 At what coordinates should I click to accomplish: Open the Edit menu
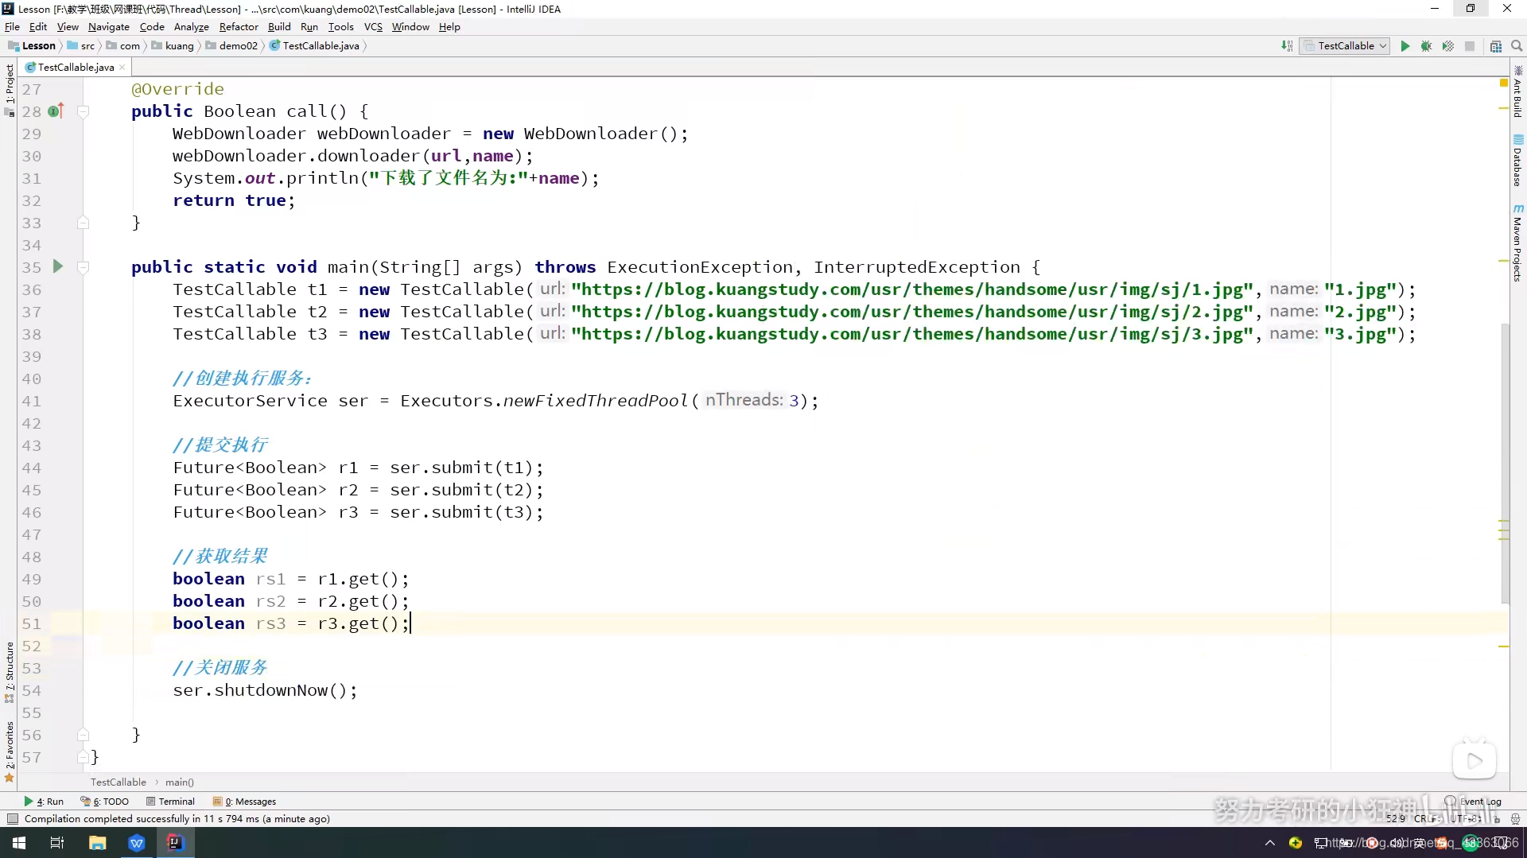click(x=38, y=27)
